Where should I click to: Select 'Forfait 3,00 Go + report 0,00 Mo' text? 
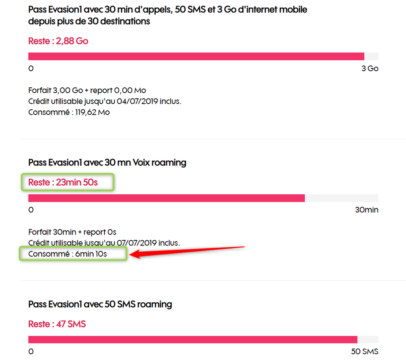[x=87, y=90]
